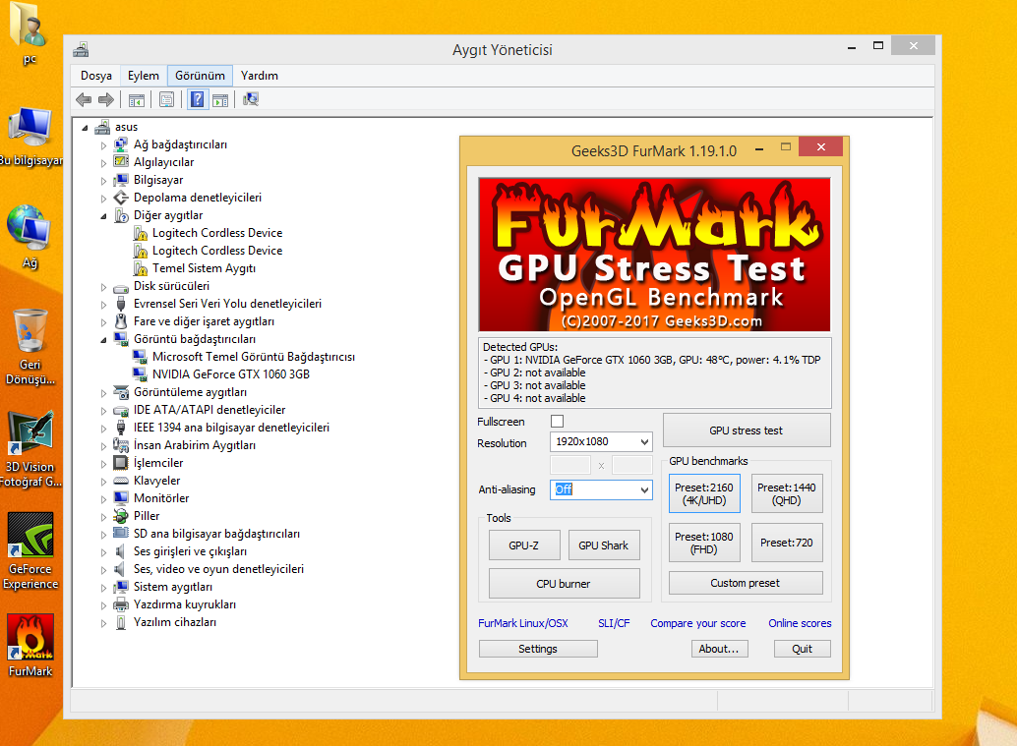Open the SLI/CF link

pyautogui.click(x=614, y=623)
